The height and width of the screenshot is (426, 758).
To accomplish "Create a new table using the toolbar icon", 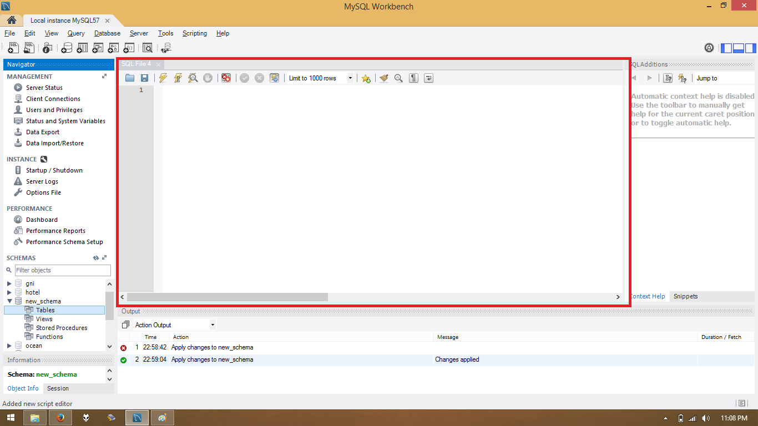I will [x=82, y=48].
